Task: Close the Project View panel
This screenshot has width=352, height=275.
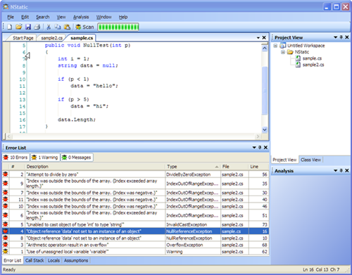Action: (x=347, y=37)
